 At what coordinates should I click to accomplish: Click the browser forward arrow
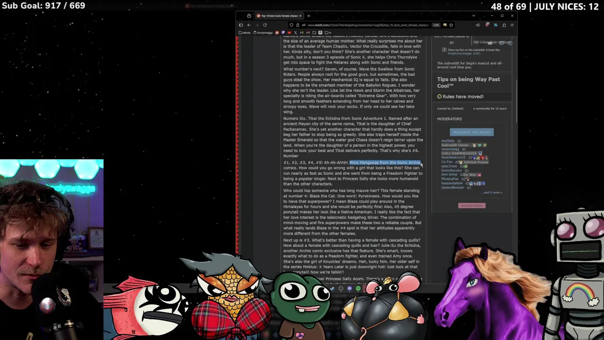[257, 25]
